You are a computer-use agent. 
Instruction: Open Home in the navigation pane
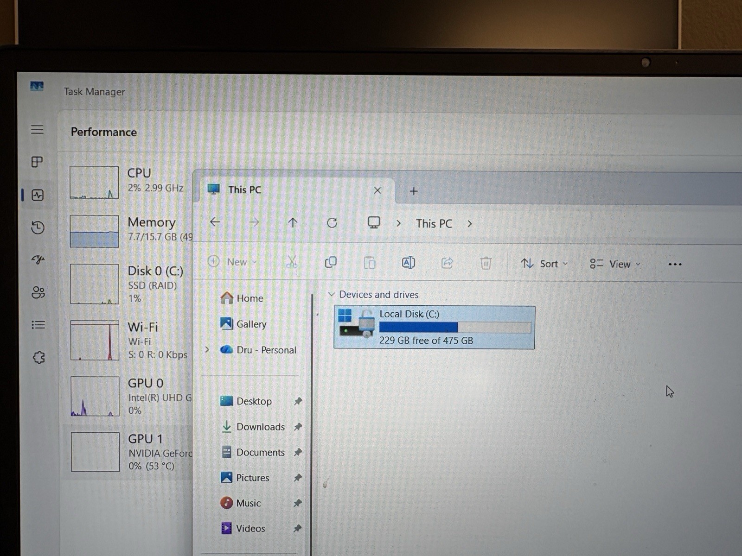point(242,298)
